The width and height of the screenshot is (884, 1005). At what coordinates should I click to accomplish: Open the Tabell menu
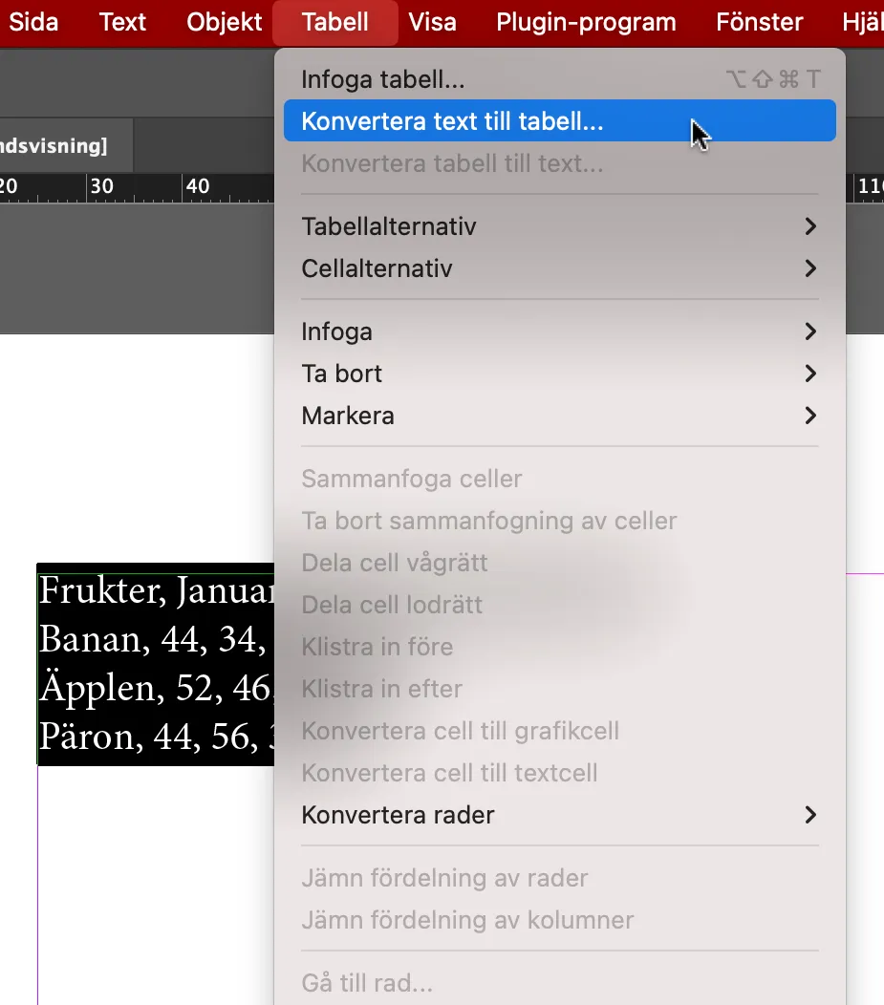(334, 22)
